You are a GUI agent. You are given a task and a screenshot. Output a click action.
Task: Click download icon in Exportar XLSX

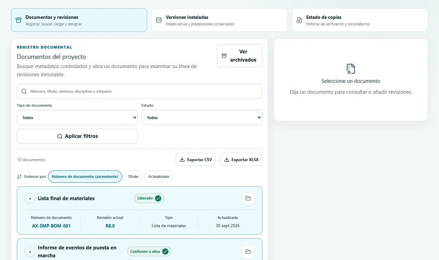227,160
